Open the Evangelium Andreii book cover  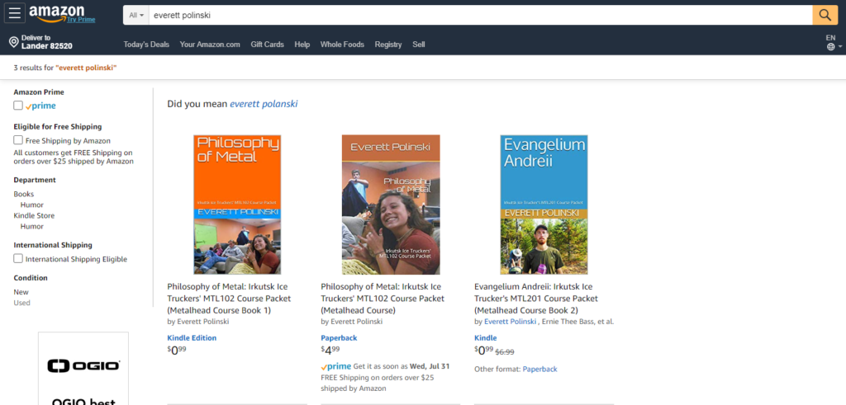[x=544, y=205]
